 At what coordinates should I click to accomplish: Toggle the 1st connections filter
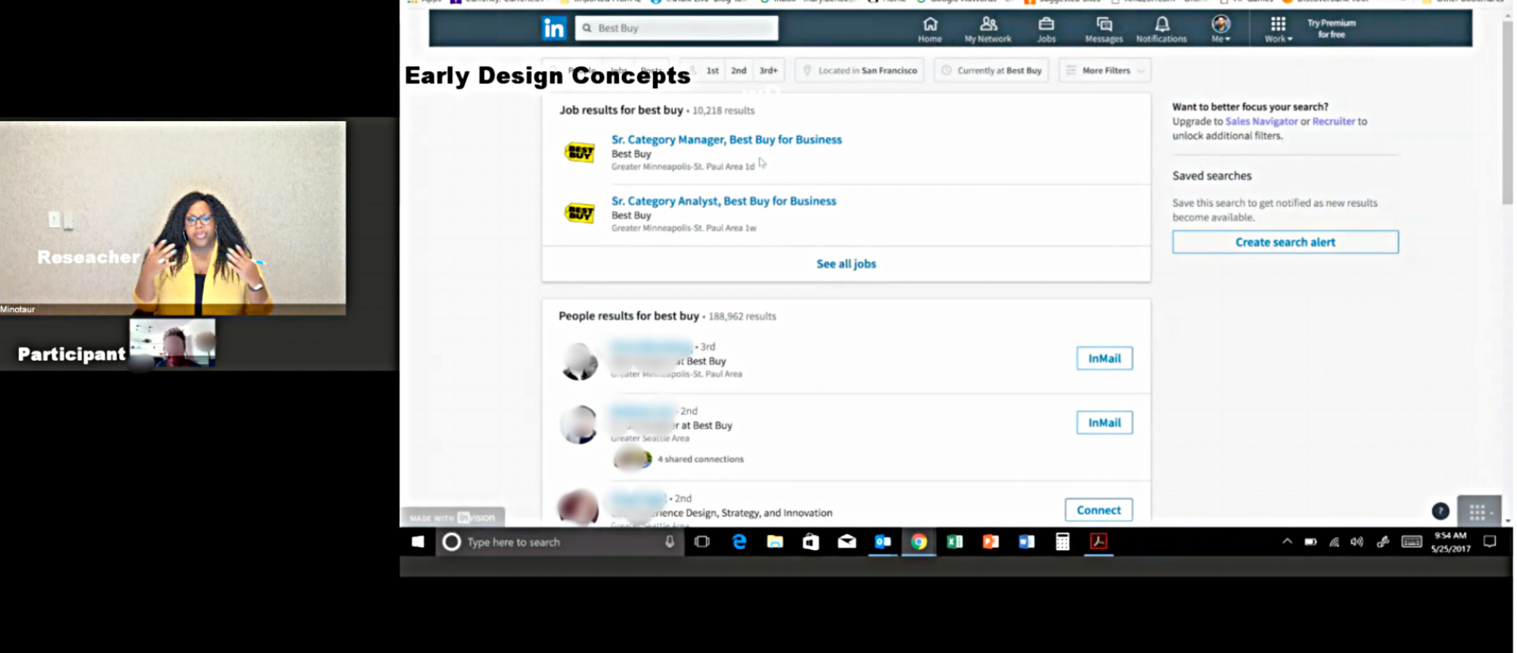[713, 70]
